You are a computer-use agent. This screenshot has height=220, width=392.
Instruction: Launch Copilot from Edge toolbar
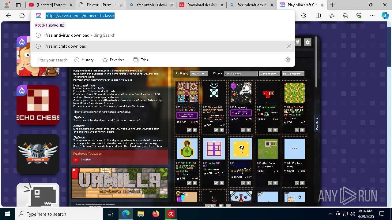(385, 16)
